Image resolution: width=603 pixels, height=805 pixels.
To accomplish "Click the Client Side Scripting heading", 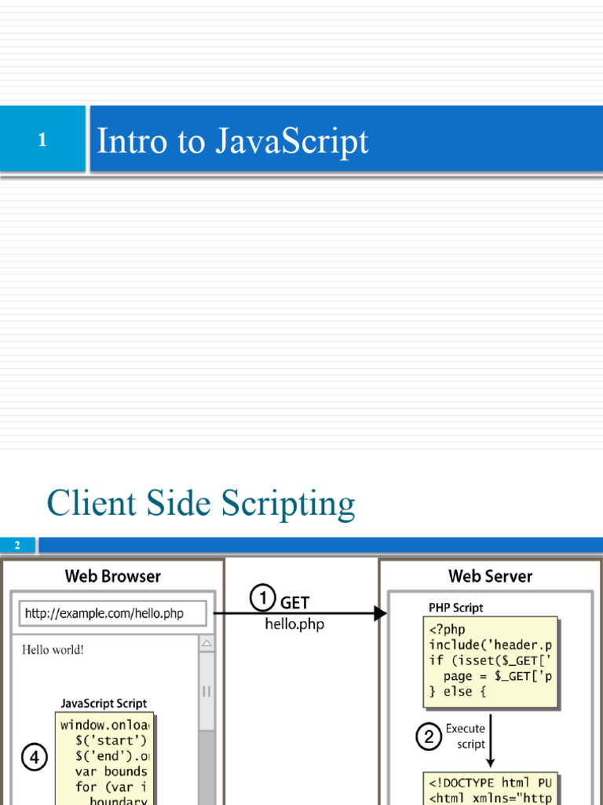I will click(x=201, y=503).
